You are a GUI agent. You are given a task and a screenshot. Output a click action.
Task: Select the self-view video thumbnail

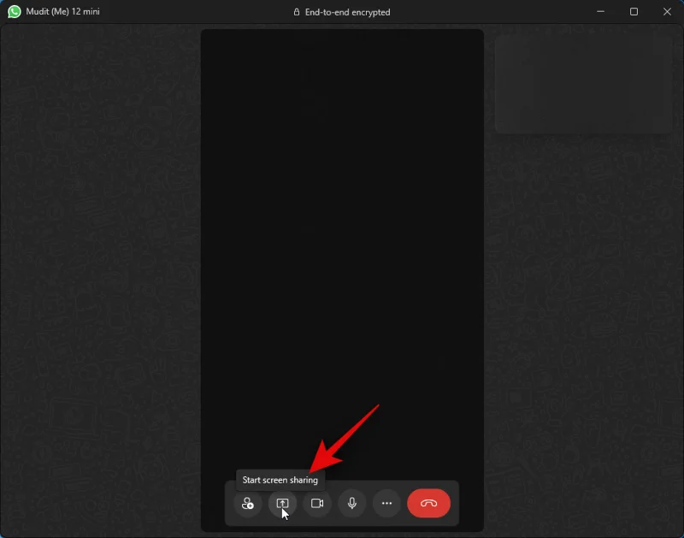583,84
